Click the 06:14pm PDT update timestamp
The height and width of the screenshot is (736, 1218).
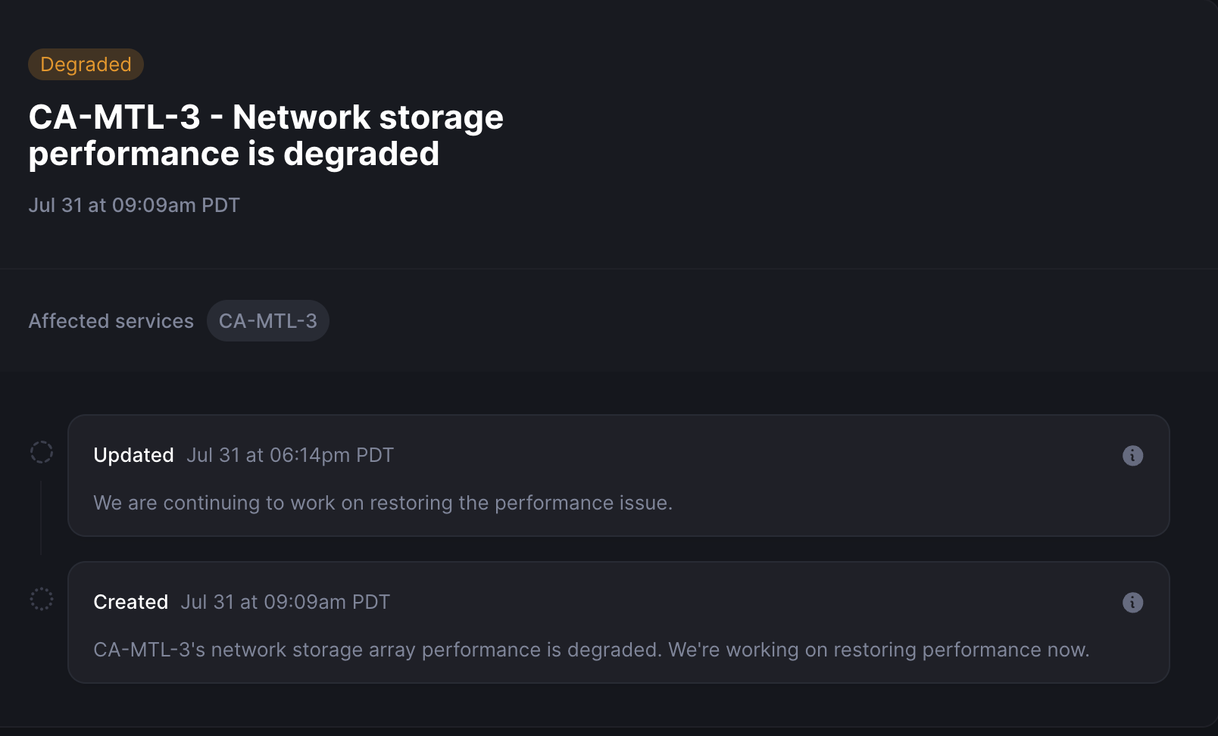(290, 455)
